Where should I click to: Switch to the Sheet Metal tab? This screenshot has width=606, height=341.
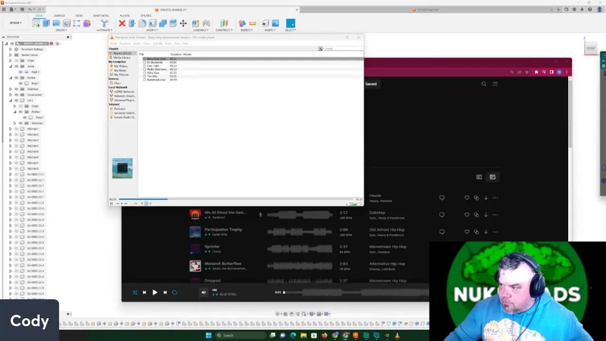point(101,16)
